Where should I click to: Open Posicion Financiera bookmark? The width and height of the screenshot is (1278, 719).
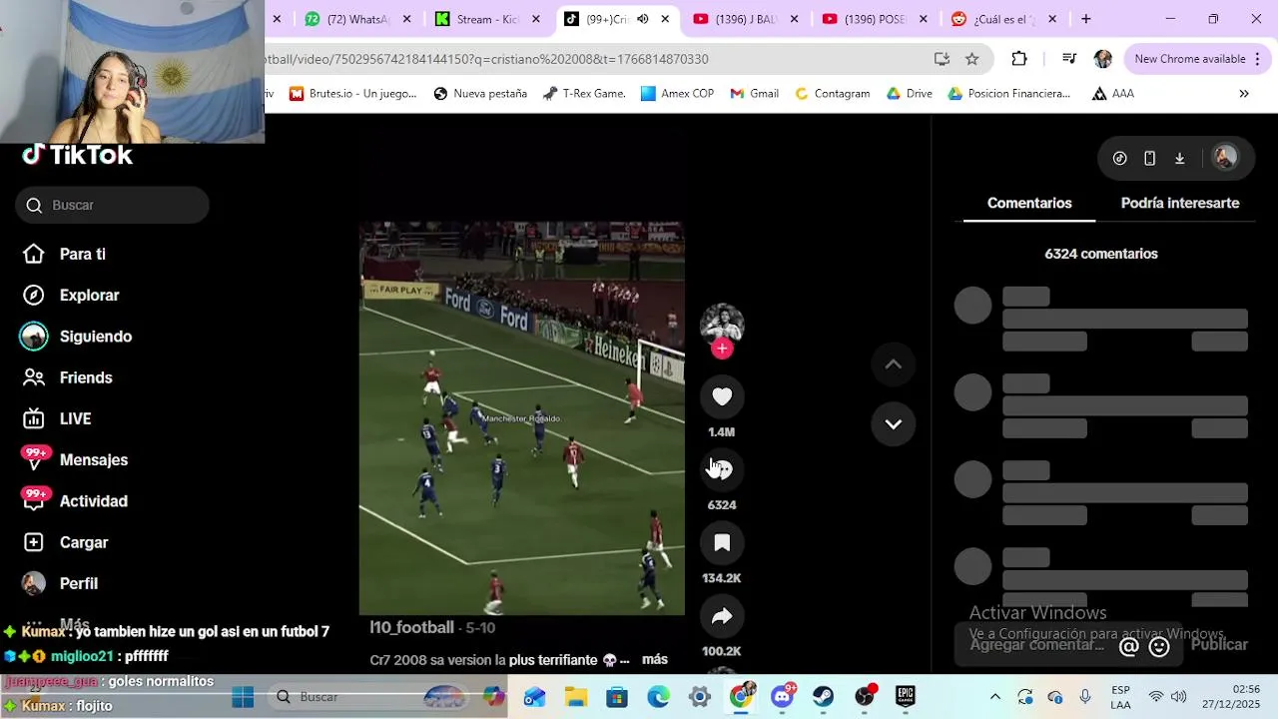click(1008, 94)
